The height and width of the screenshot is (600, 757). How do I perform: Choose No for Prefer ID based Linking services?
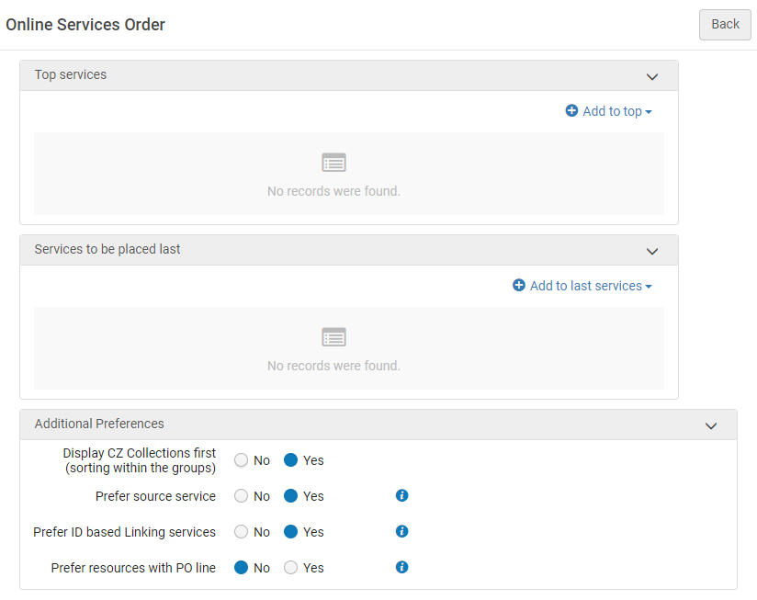(x=242, y=532)
